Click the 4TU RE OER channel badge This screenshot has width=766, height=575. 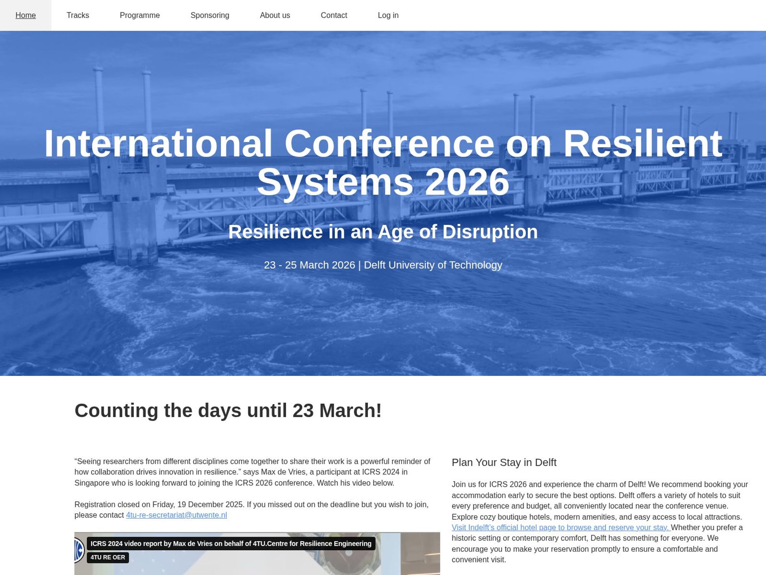(108, 557)
